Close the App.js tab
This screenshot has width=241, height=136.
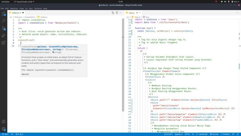pyautogui.click(x=140, y=13)
